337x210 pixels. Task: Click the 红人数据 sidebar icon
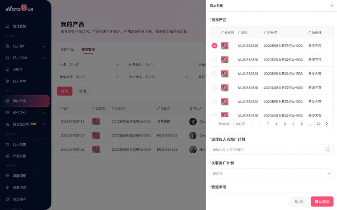click(x=7, y=144)
